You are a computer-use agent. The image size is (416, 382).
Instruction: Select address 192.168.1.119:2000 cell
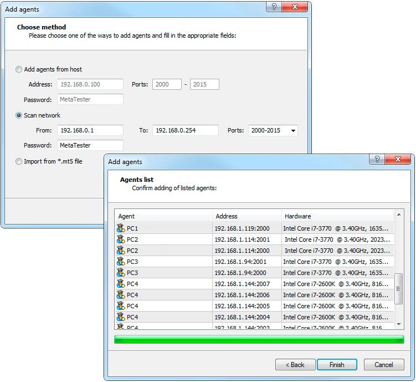pyautogui.click(x=247, y=228)
